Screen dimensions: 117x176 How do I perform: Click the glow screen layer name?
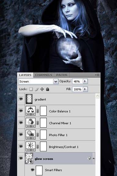(x=44, y=159)
